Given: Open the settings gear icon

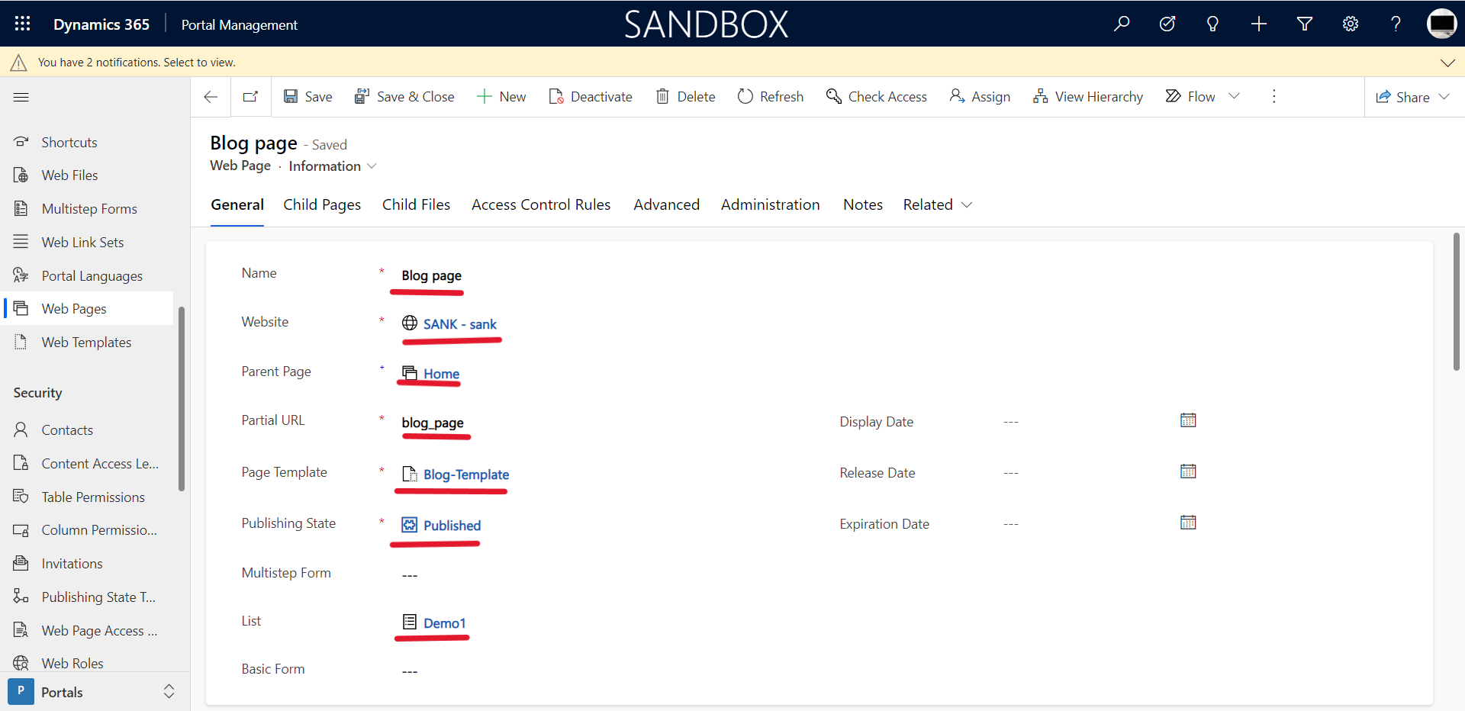Looking at the screenshot, I should 1351,24.
